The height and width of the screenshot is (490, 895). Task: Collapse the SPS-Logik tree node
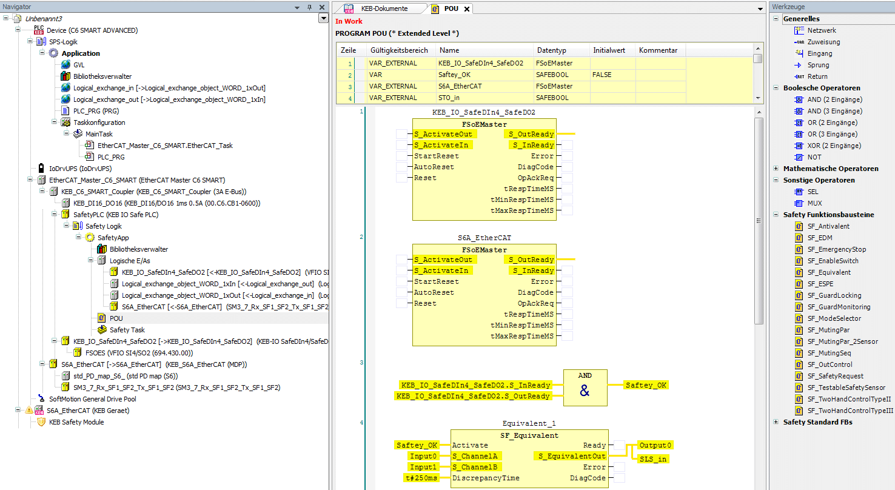pyautogui.click(x=30, y=42)
